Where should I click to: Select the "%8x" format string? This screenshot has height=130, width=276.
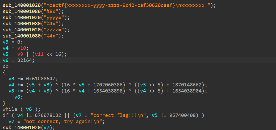point(52,11)
